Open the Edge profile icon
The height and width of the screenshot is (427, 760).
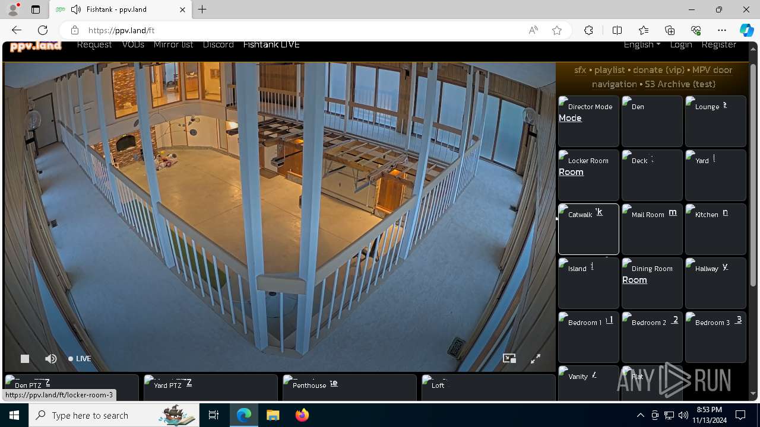(x=13, y=9)
